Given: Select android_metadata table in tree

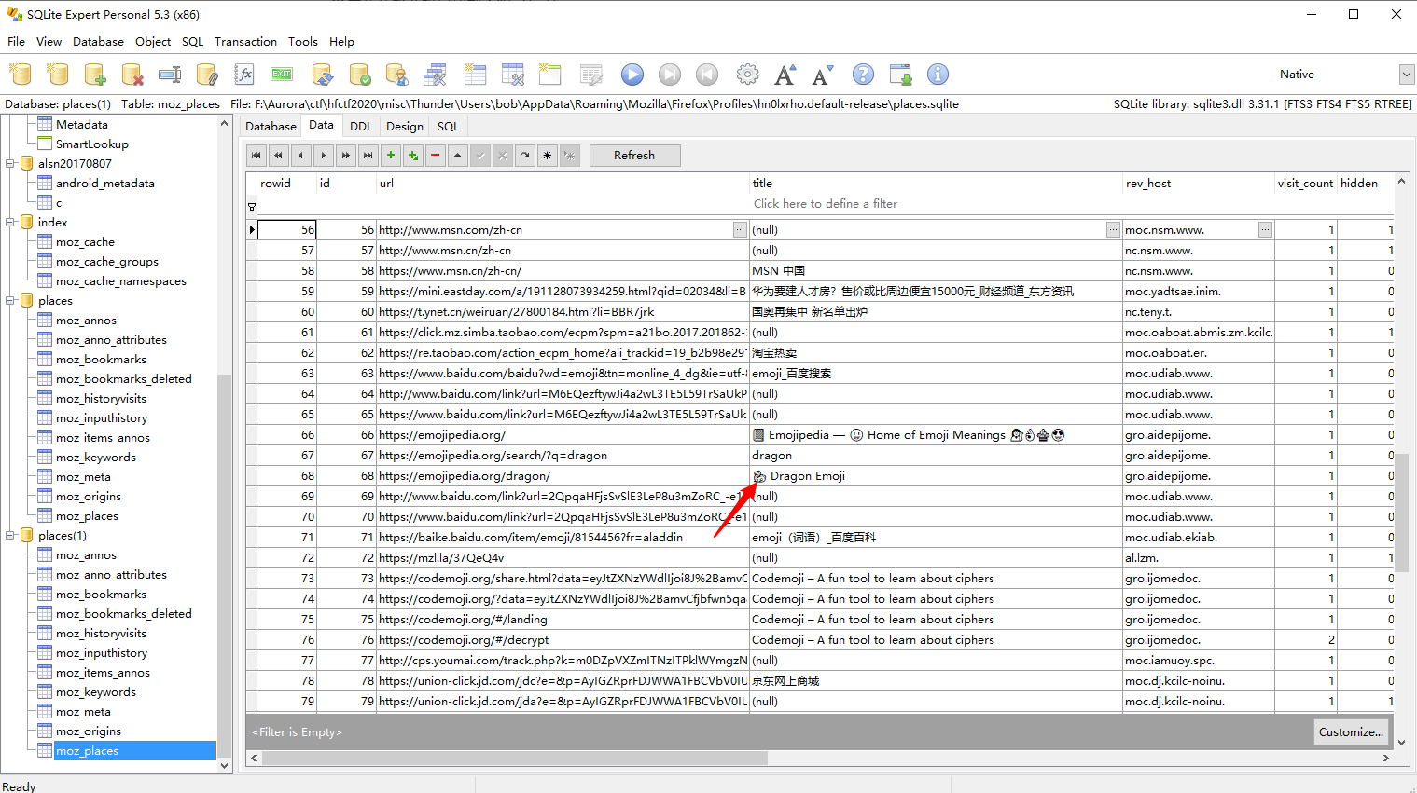Looking at the screenshot, I should click(105, 184).
